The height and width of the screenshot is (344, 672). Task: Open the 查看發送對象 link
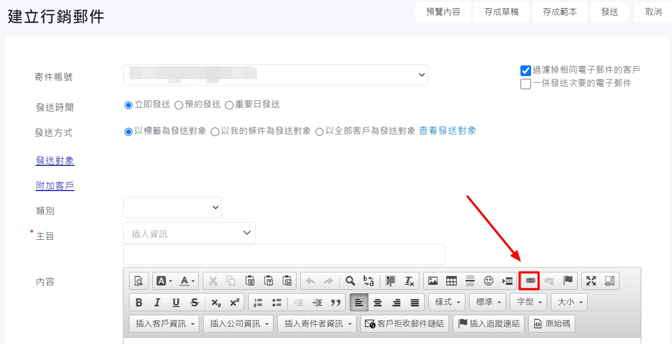(x=447, y=130)
